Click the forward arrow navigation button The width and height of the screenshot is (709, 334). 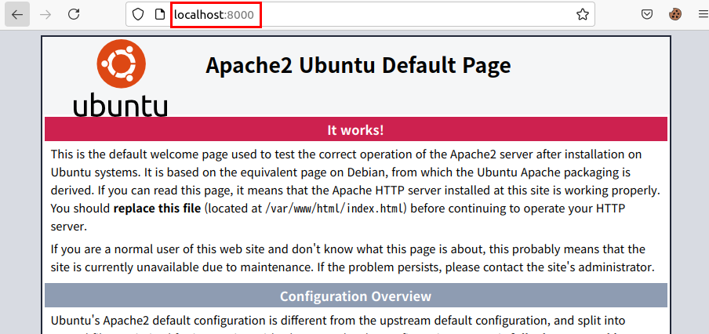(x=45, y=14)
